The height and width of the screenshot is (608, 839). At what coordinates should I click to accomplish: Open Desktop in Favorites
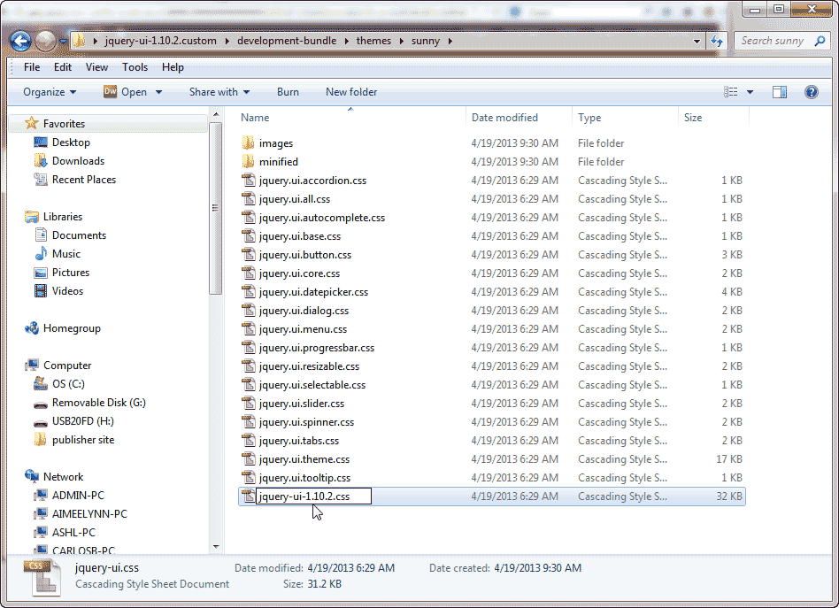(71, 142)
